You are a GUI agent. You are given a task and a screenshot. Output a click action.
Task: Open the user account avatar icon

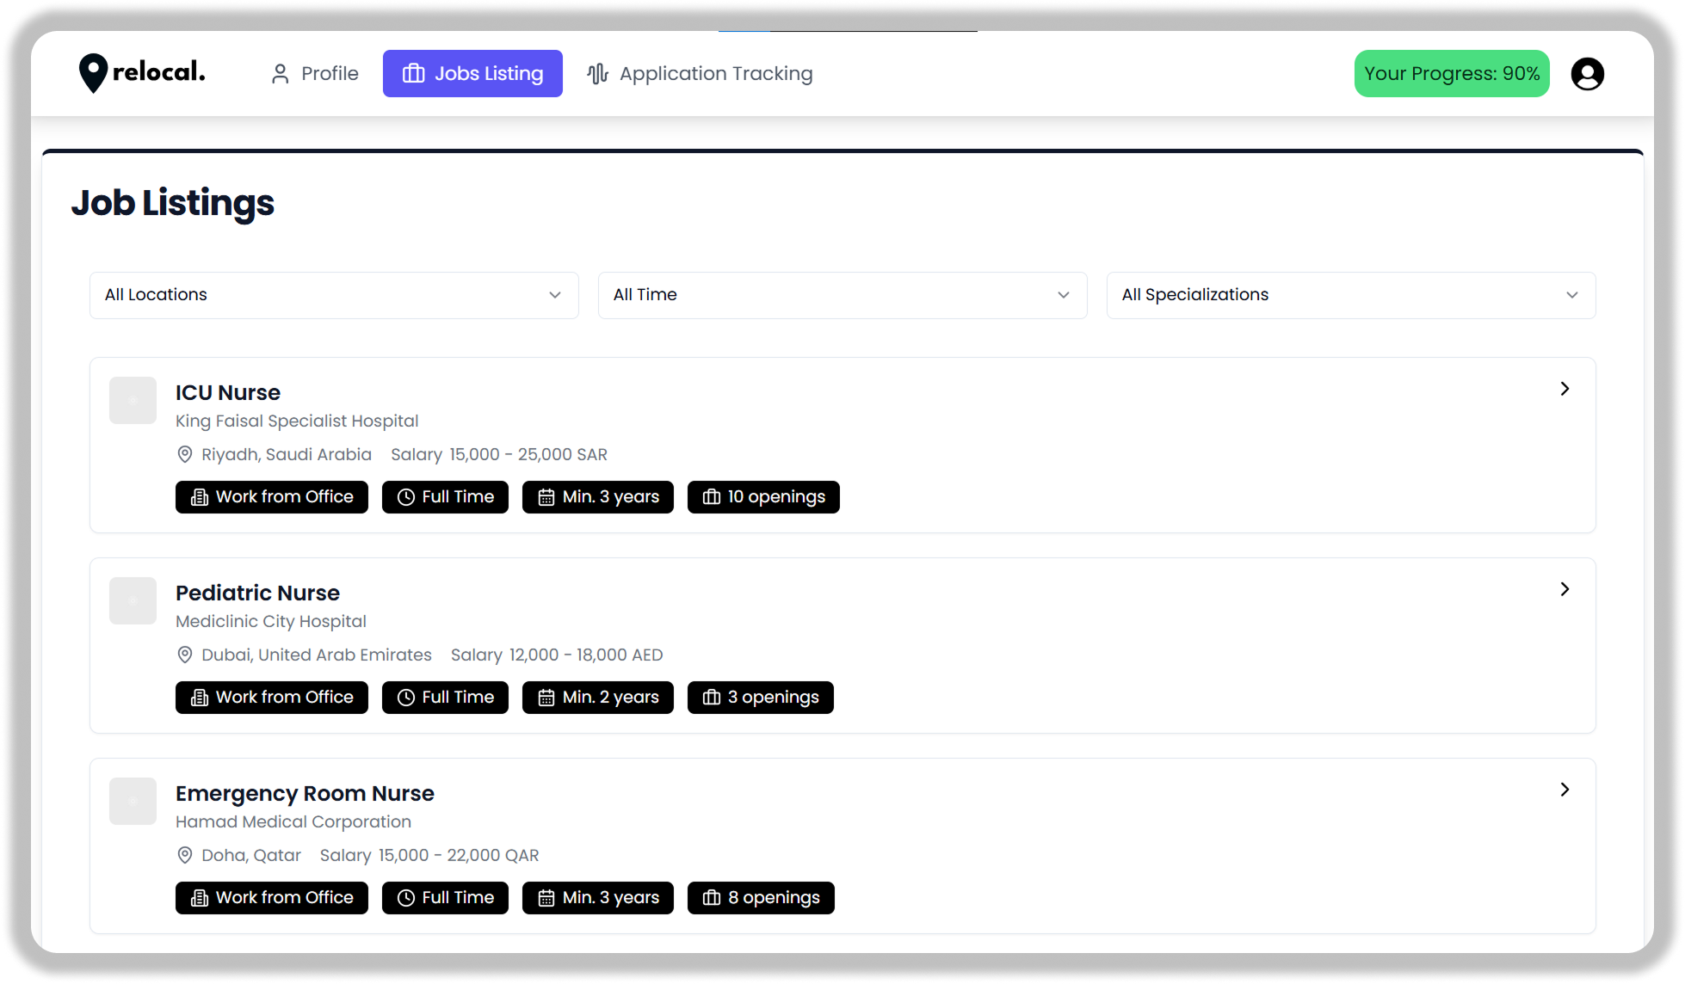[x=1587, y=74]
